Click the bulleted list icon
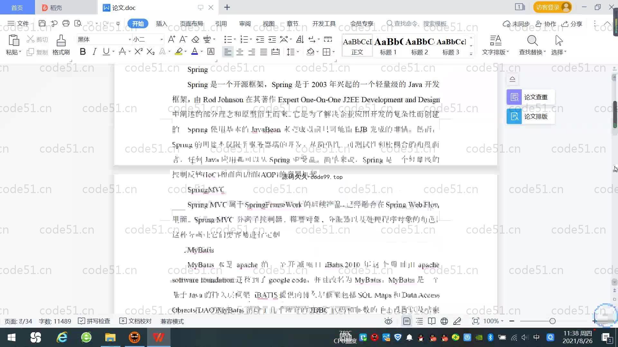Screen dimensions: 618x347 click(x=228, y=40)
